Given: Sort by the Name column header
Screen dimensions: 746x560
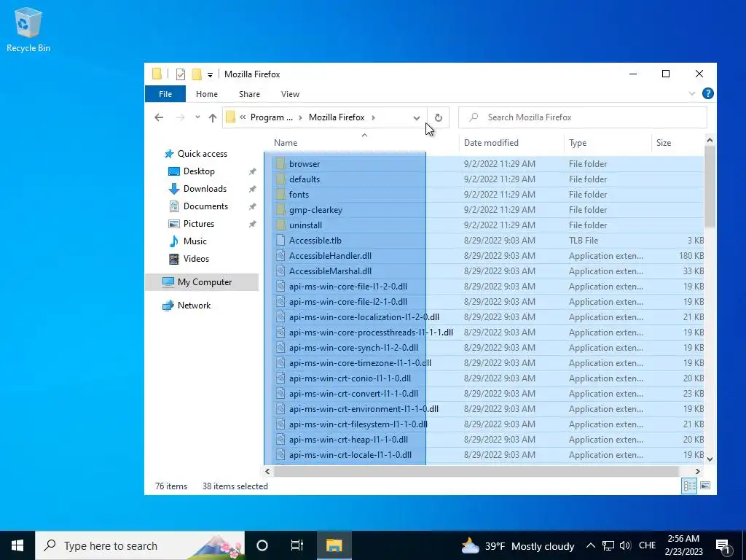Looking at the screenshot, I should click(x=286, y=143).
